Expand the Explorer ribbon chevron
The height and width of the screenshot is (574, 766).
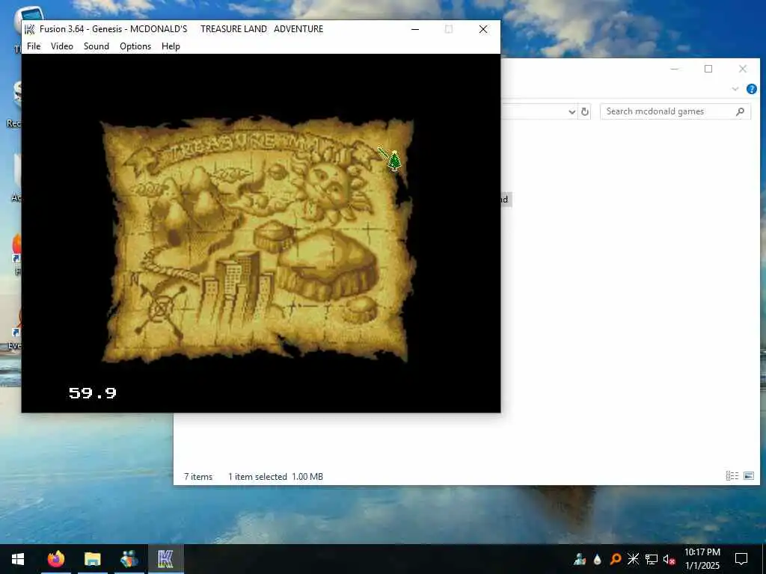735,89
